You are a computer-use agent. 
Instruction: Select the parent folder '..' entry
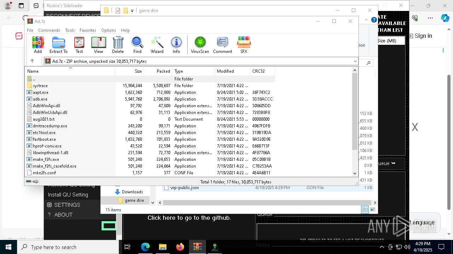(x=150, y=79)
